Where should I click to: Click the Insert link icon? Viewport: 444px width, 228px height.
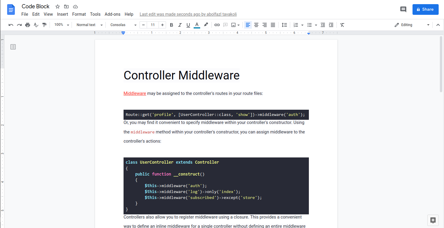[217, 25]
